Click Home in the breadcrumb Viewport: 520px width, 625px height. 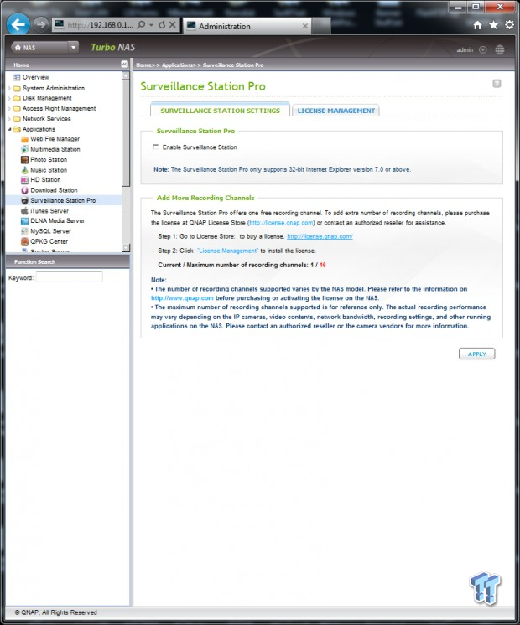(143, 65)
